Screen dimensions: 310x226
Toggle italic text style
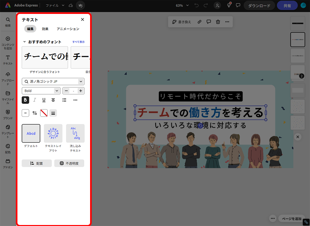click(35, 100)
